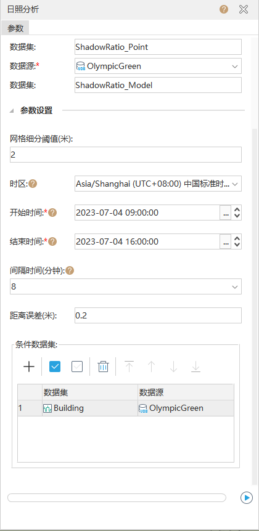Click help icon beside 间隔时间(分钟)

(70, 270)
